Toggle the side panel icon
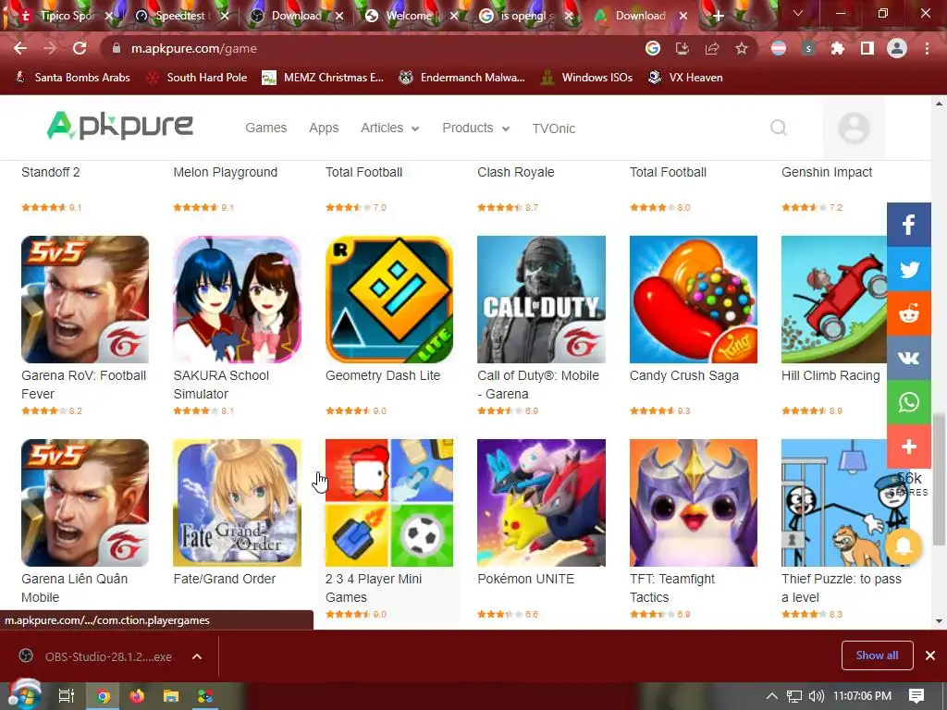This screenshot has height=710, width=947. tap(867, 48)
